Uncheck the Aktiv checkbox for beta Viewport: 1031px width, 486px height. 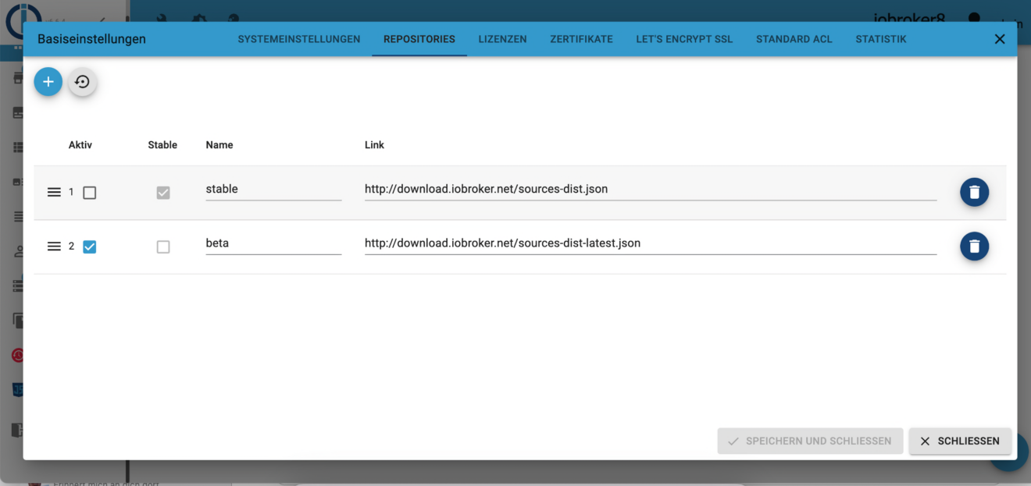[90, 247]
